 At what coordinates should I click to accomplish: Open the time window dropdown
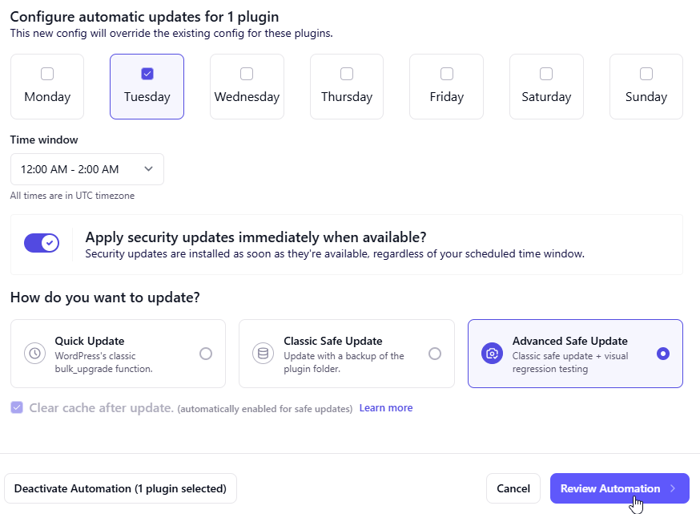pos(86,169)
